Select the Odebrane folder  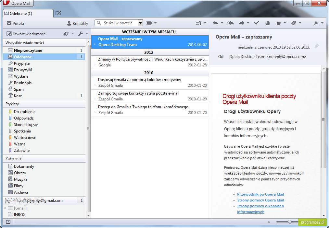click(x=44, y=57)
